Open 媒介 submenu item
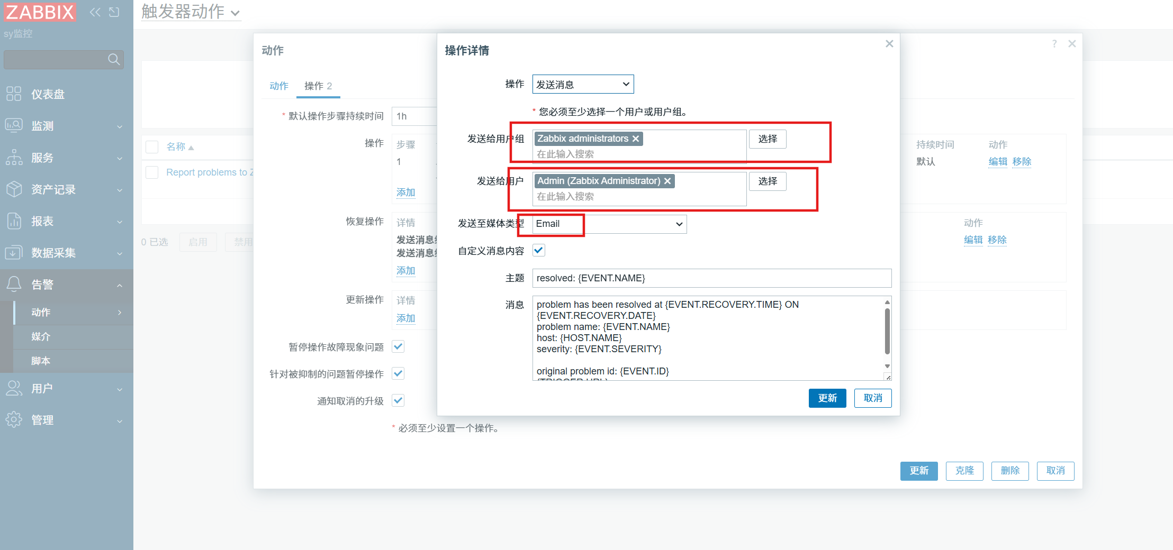Screen dimensions: 1173x550 [74, 336]
